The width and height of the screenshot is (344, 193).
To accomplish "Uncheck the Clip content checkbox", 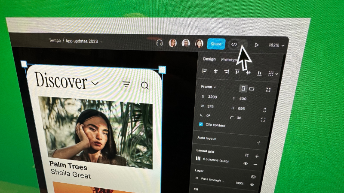I will tap(201, 124).
